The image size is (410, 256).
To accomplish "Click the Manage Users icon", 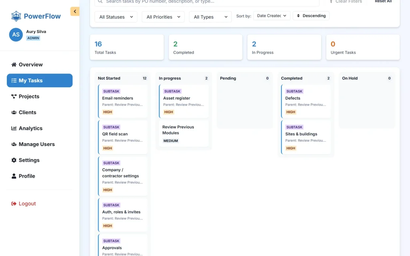I will click(14, 144).
